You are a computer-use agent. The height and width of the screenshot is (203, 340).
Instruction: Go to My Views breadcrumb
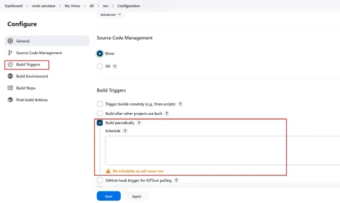(x=73, y=6)
